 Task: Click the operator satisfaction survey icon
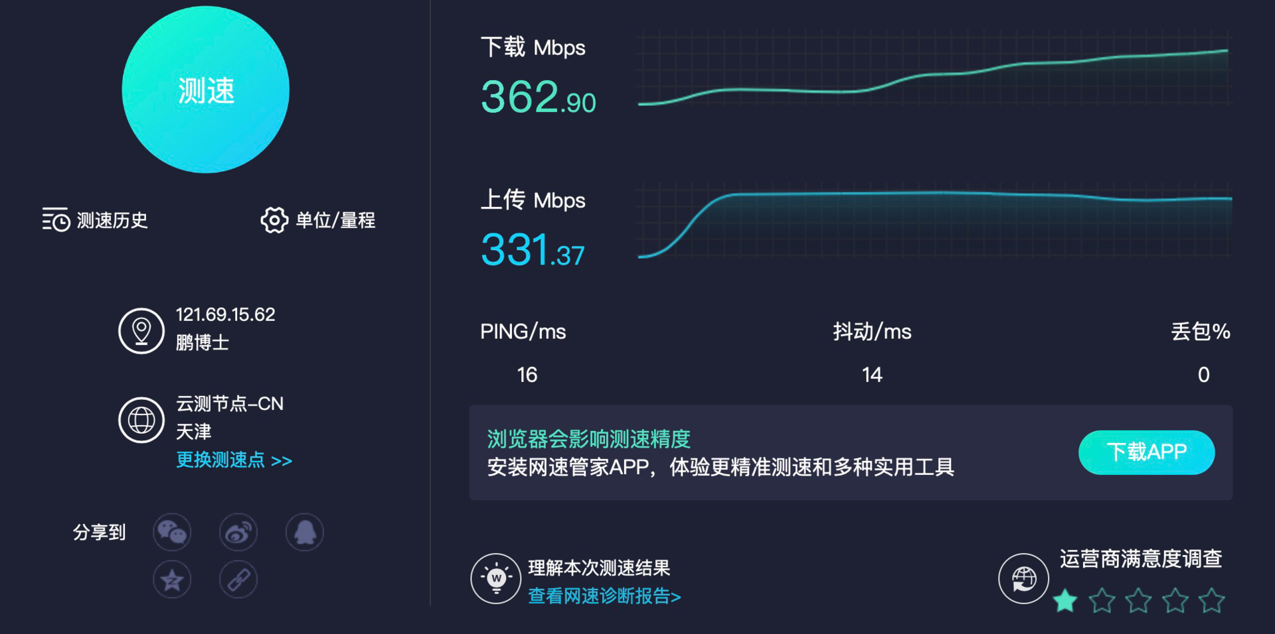pos(1024,578)
